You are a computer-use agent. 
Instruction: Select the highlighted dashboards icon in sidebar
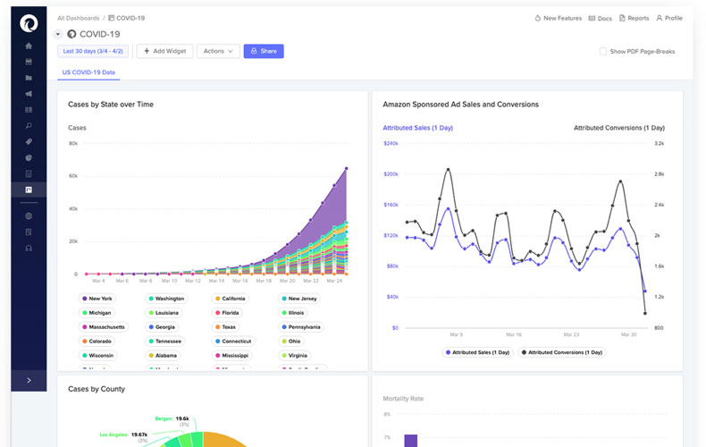click(29, 190)
